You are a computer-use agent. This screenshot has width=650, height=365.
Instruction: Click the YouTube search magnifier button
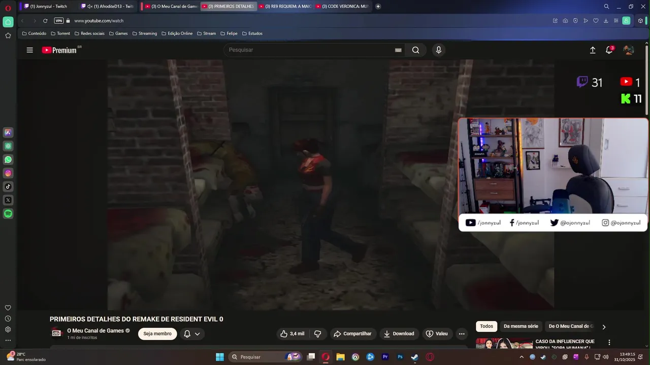pyautogui.click(x=415, y=50)
